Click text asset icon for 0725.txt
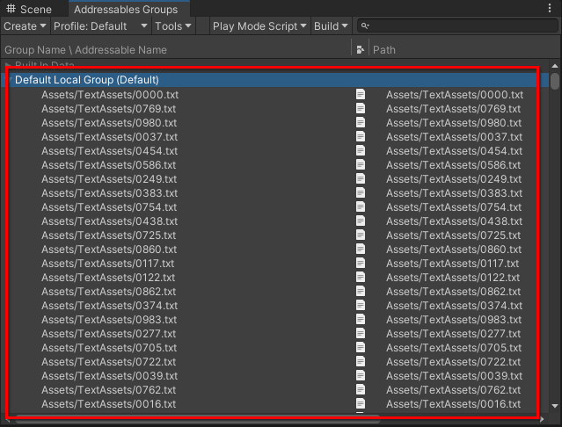Screen dimensions: 562x427 pyautogui.click(x=361, y=235)
